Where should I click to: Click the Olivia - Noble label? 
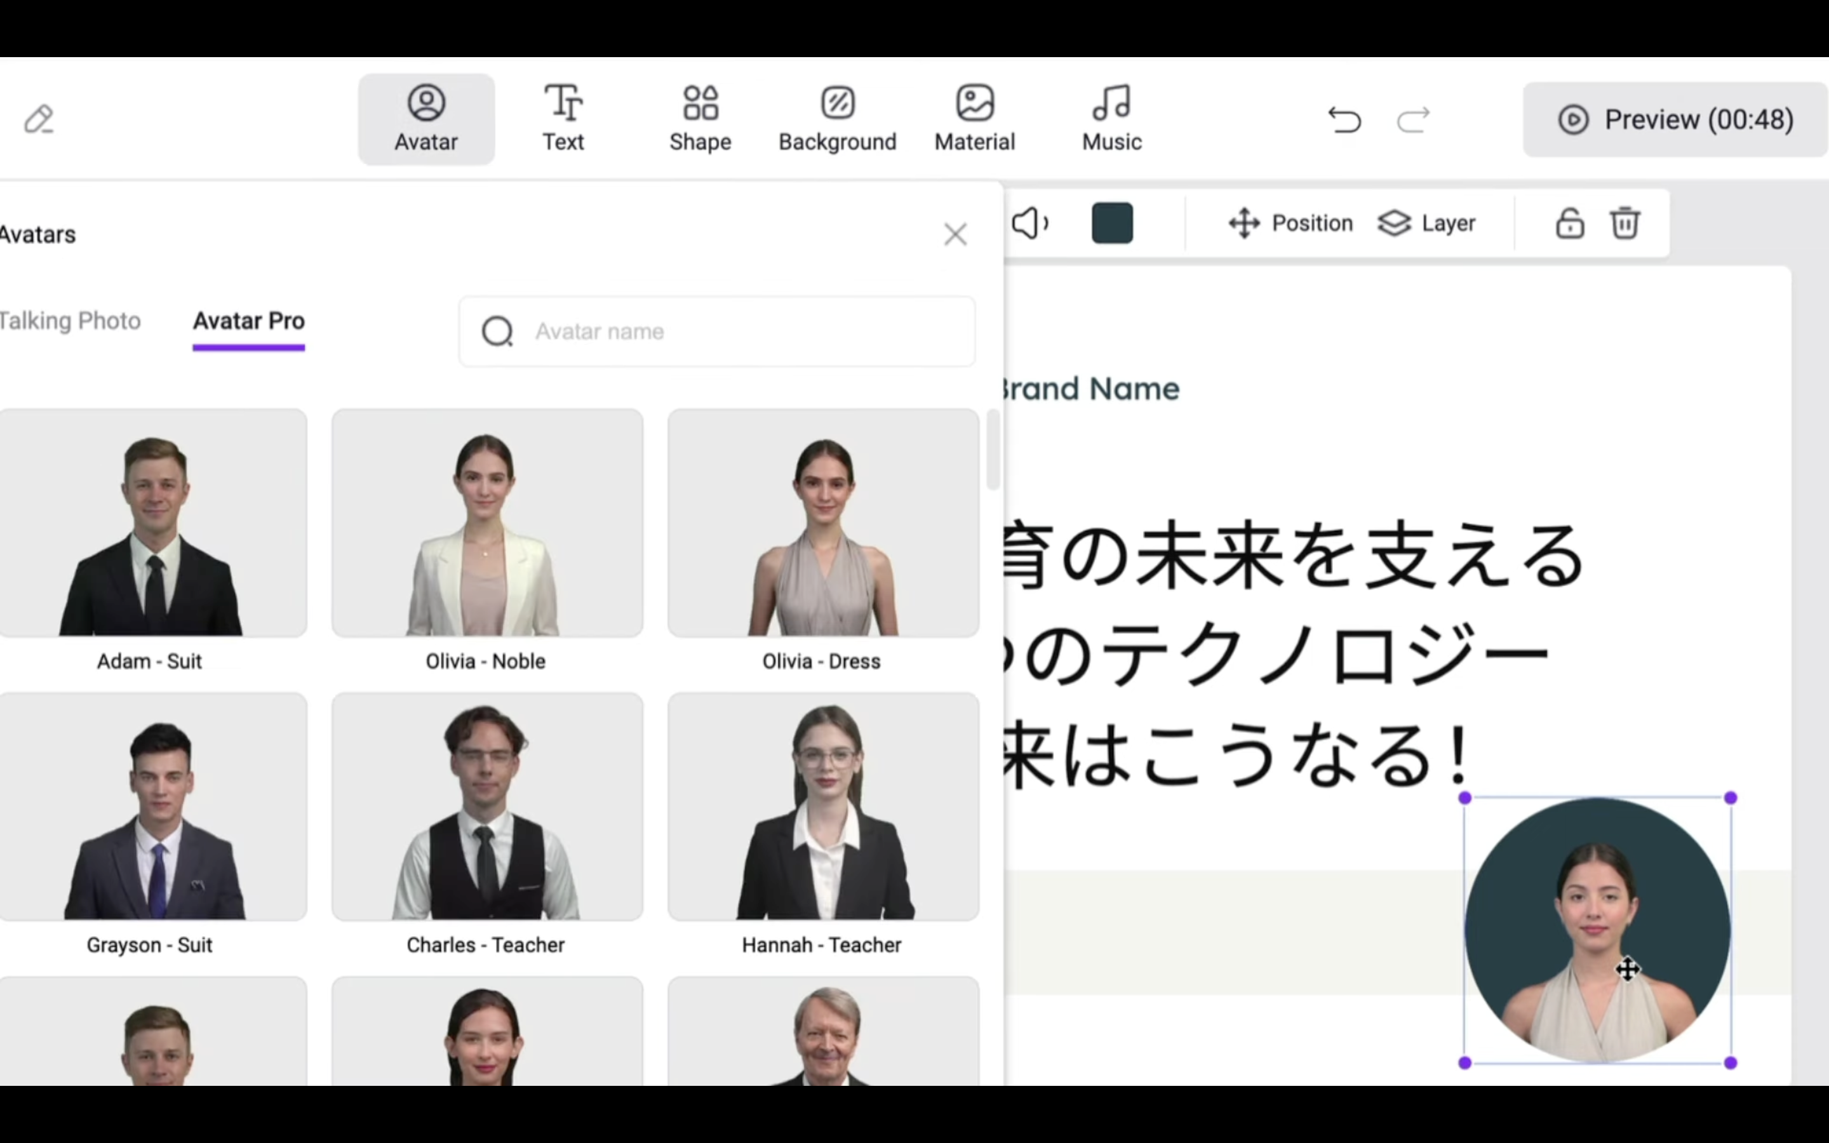point(486,662)
